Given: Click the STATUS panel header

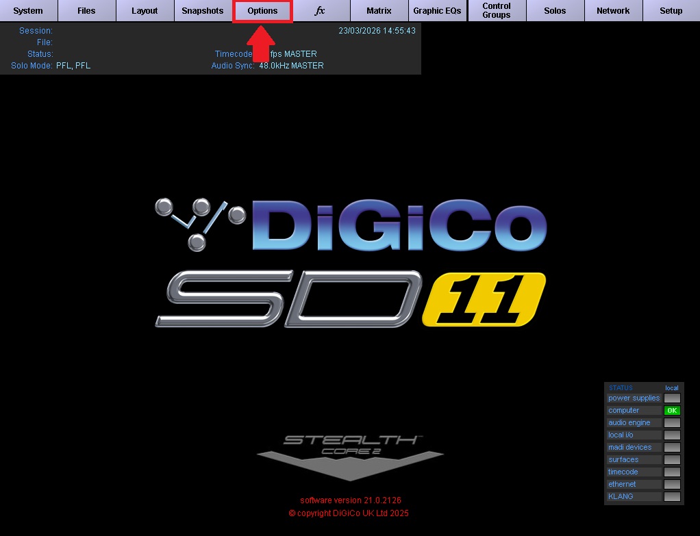Looking at the screenshot, I should [621, 388].
